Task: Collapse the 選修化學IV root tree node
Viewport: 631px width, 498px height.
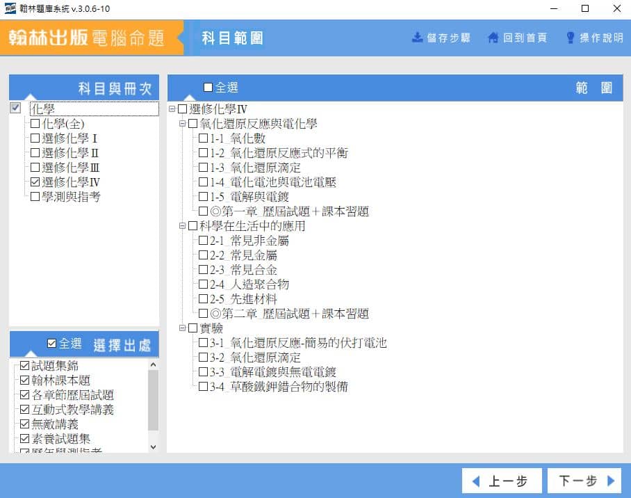Action: (172, 109)
